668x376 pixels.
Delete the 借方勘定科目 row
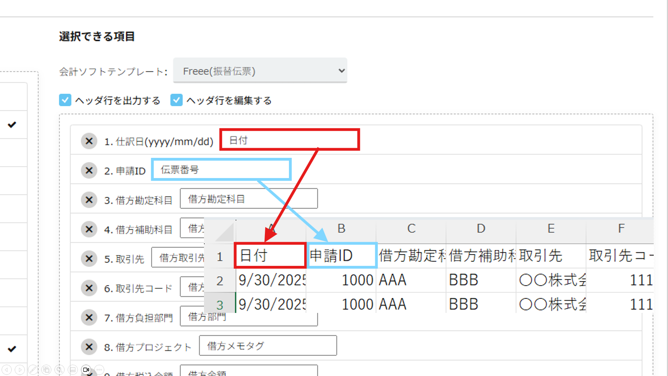[89, 200]
